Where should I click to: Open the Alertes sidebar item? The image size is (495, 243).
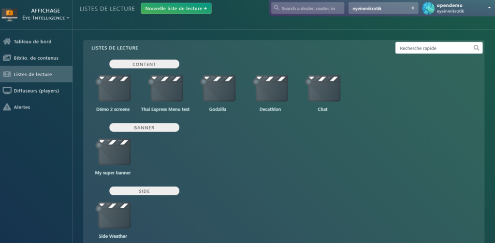22,107
